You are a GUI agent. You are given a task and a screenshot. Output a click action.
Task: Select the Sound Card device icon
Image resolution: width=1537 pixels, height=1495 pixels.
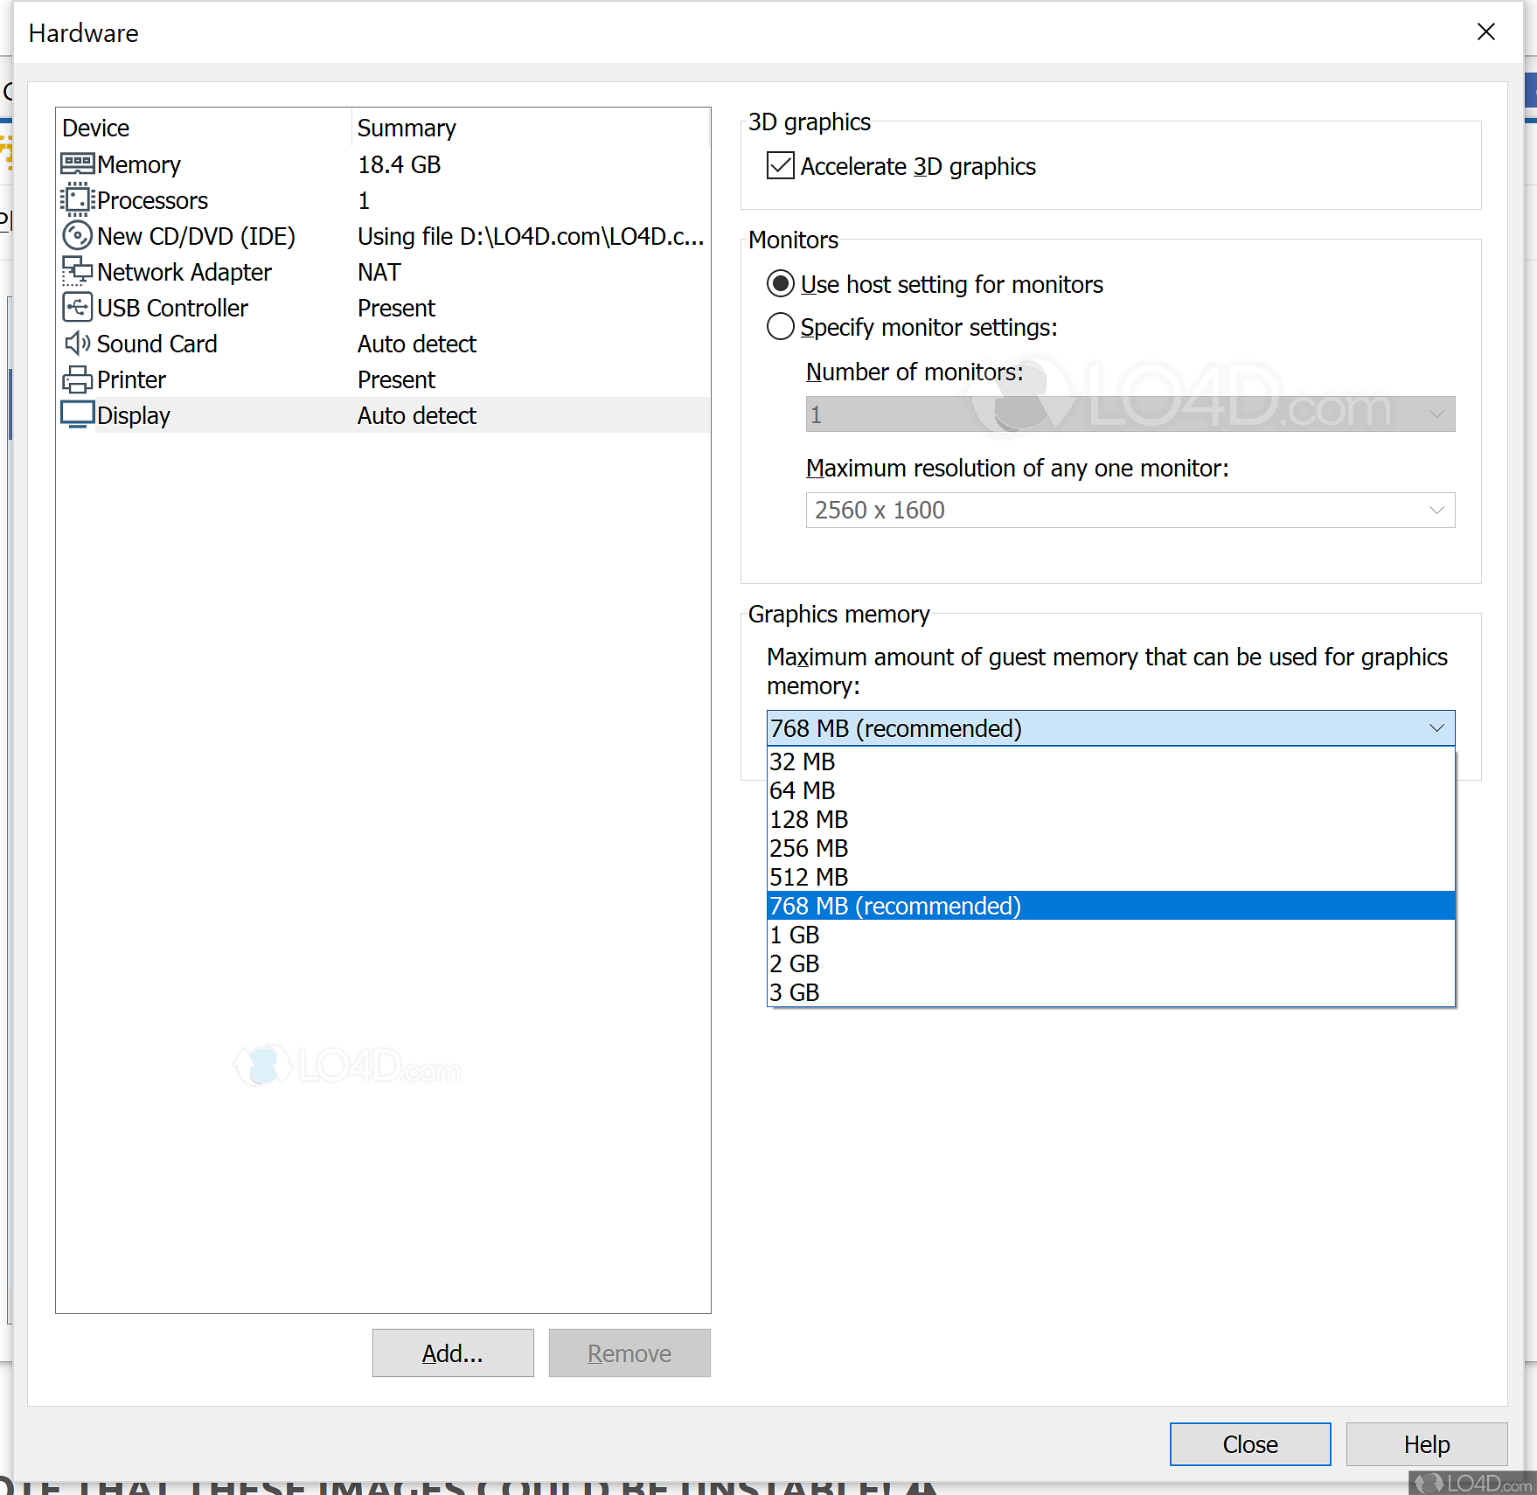click(x=77, y=344)
